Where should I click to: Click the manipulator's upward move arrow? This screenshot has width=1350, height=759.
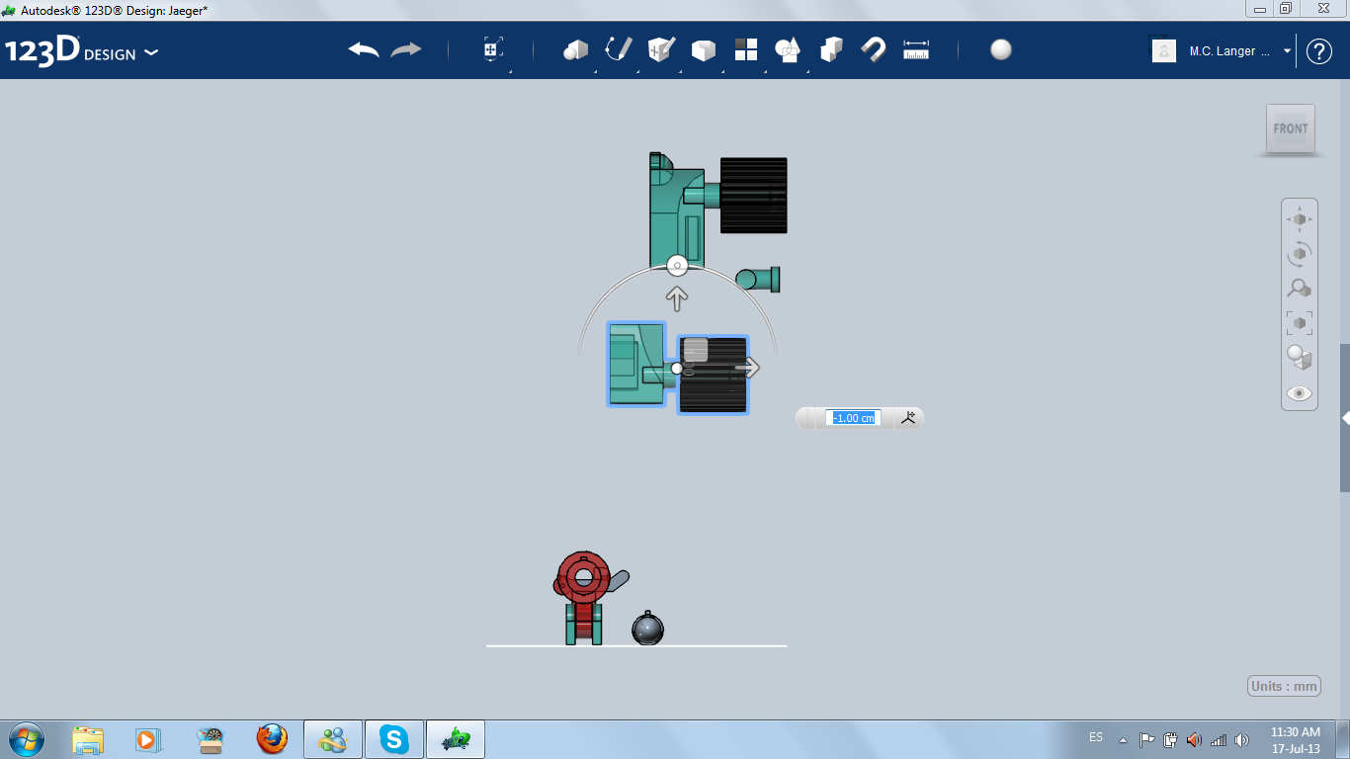677,297
